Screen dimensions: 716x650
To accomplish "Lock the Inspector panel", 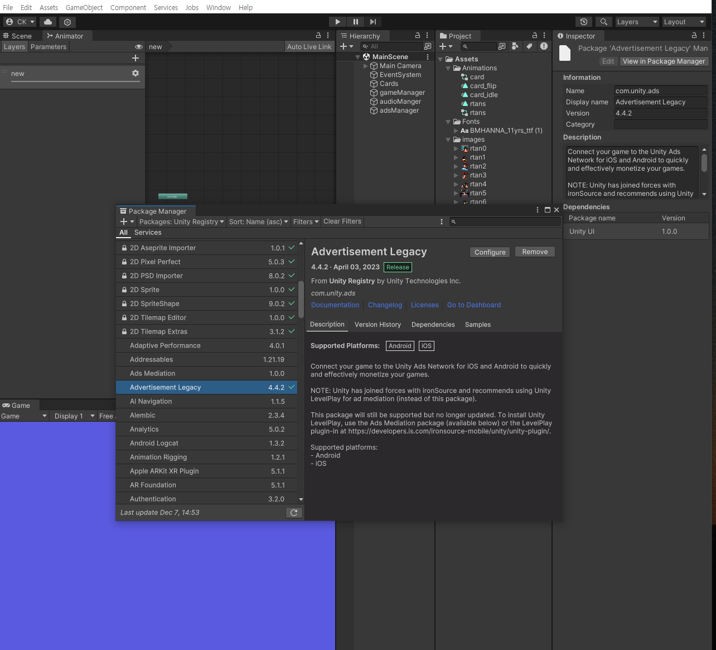I will [x=694, y=35].
